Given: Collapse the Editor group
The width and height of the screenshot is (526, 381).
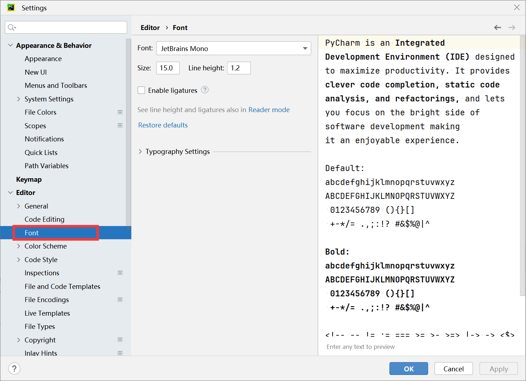Looking at the screenshot, I should point(10,192).
